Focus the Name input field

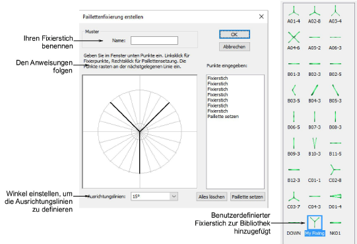pos(154,40)
